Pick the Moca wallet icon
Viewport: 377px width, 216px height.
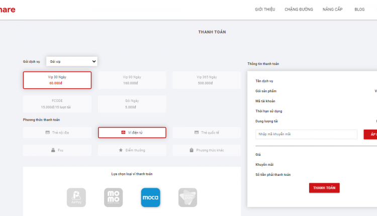(x=150, y=197)
